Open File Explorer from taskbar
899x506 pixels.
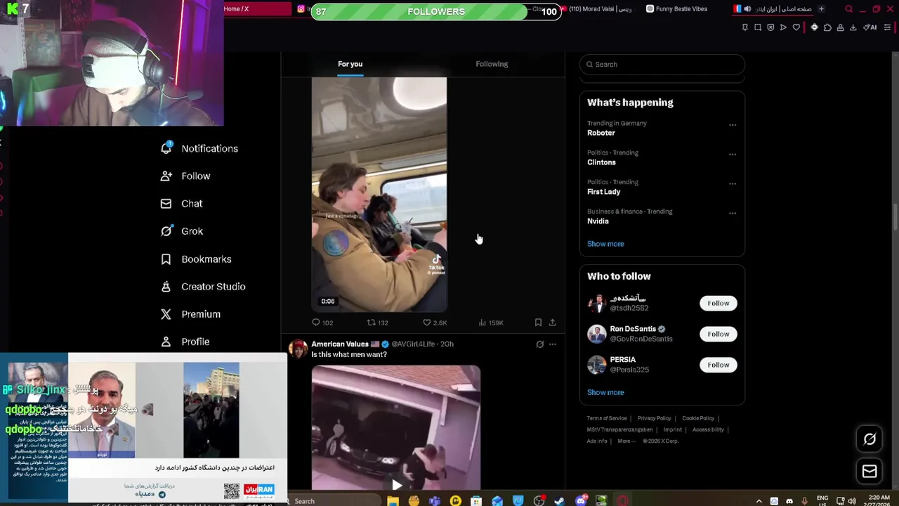[x=393, y=501]
